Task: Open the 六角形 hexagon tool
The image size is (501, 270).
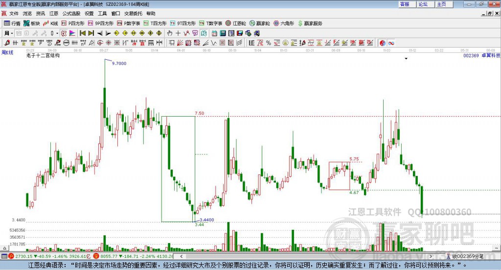Action: [284, 24]
